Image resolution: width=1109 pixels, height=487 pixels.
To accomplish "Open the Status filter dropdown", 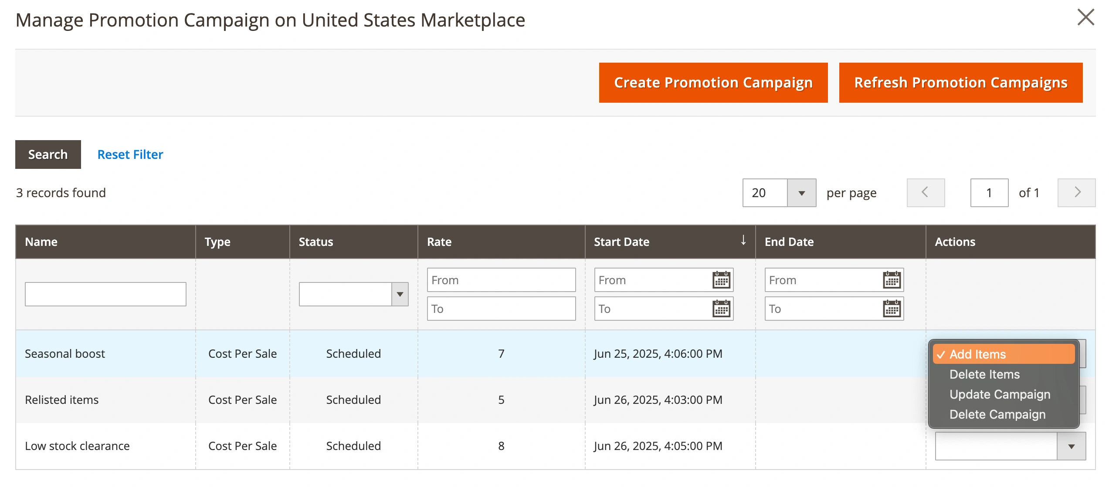I will [x=353, y=294].
